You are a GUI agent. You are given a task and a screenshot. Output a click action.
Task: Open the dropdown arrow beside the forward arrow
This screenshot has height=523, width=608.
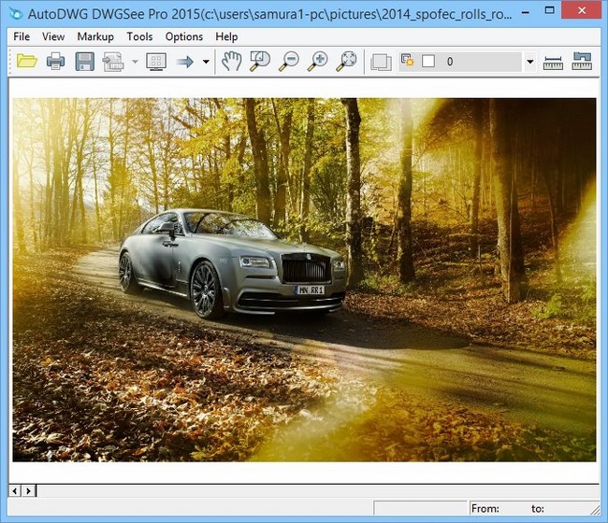206,63
